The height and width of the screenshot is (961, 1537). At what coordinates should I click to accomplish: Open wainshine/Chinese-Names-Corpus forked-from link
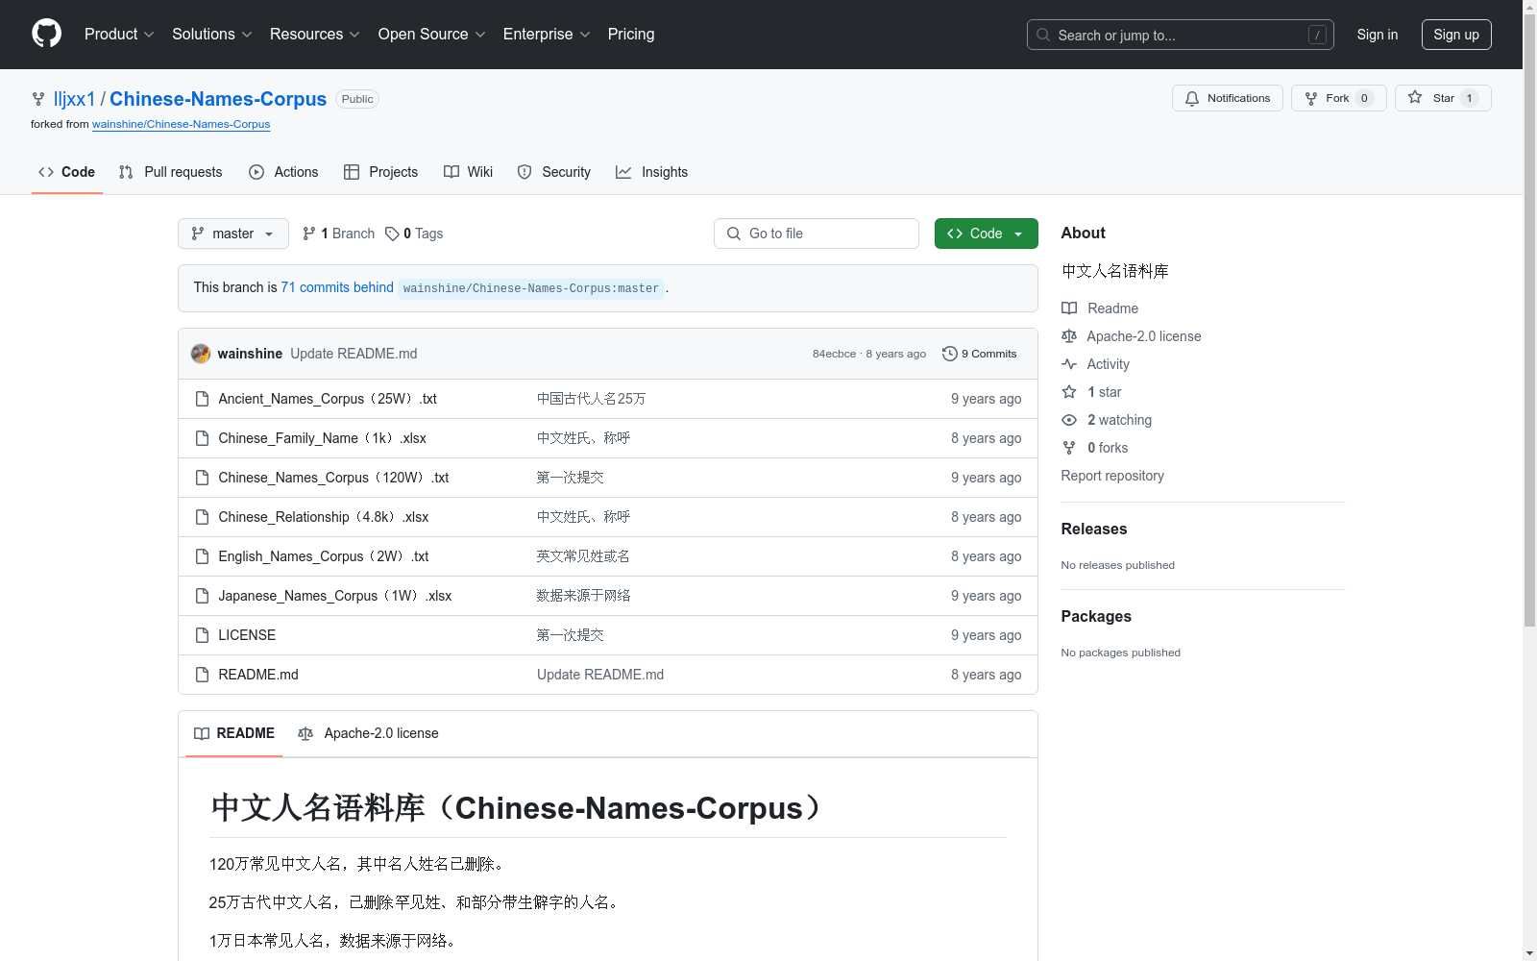[x=181, y=124]
